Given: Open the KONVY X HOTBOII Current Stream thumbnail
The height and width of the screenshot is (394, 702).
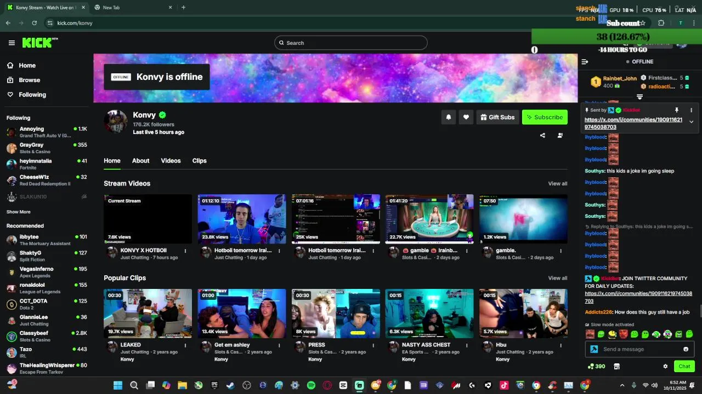Looking at the screenshot, I should click(148, 219).
